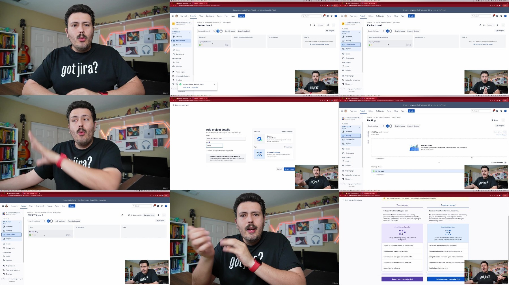Go back to project types
Viewport: 509px width, 285px height.
click(x=181, y=105)
